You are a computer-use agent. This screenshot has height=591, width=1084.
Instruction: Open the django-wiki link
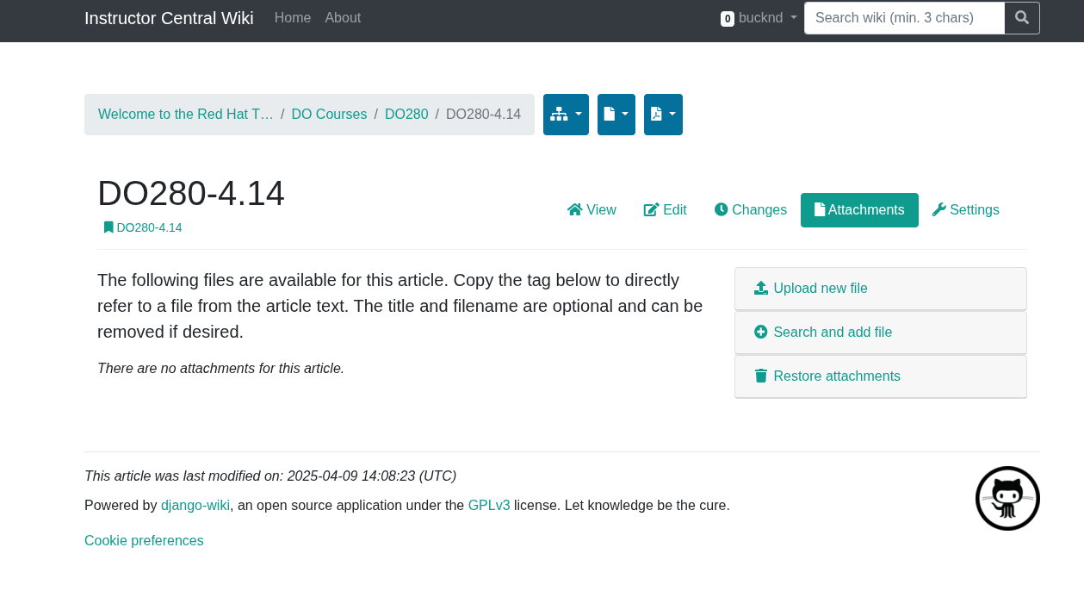[x=195, y=506]
